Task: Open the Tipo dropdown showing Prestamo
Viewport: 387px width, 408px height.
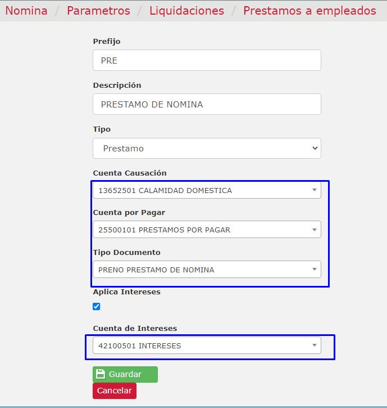Action: (207, 149)
